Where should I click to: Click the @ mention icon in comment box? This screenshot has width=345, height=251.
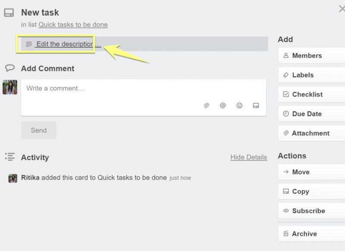coord(223,105)
